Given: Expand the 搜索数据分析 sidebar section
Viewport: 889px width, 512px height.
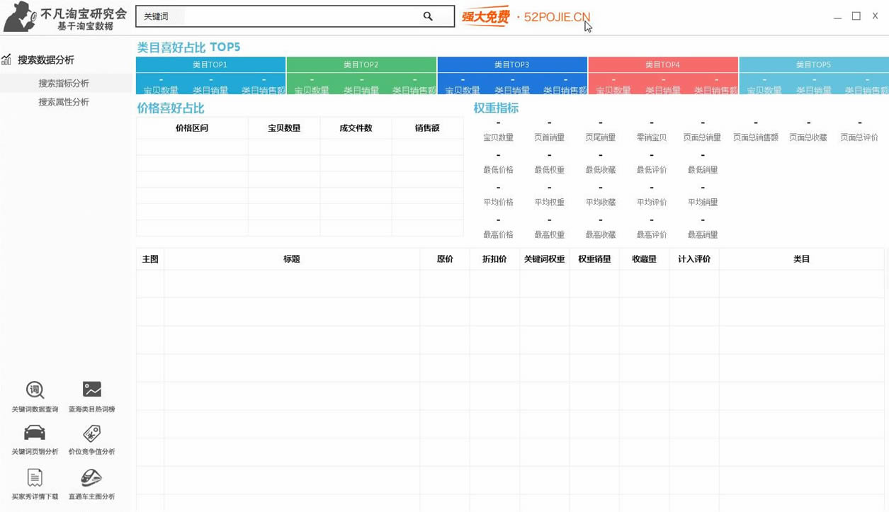Looking at the screenshot, I should [45, 60].
